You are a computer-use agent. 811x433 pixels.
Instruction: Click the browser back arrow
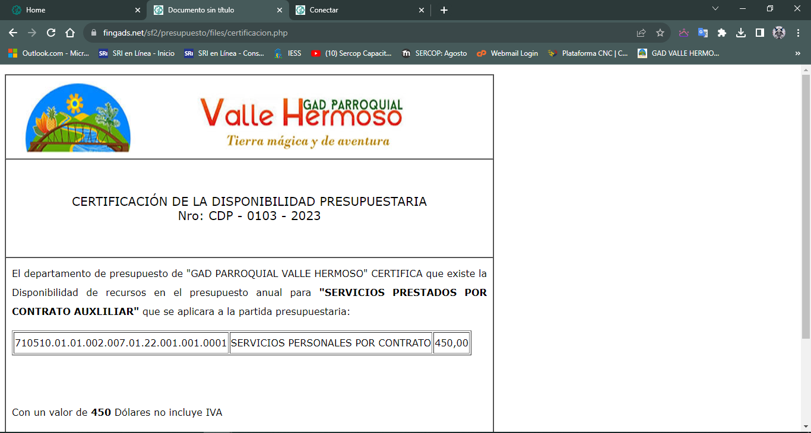tap(13, 33)
